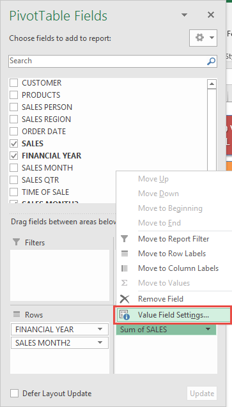Image resolution: width=232 pixels, height=407 pixels.
Task: Click the Value Field Settings icon
Action: tap(125, 315)
